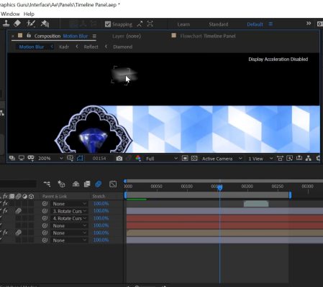This screenshot has height=287, width=323.
Task: Open the Composition Mini-Flowchart in timeline
Action: 47,184
